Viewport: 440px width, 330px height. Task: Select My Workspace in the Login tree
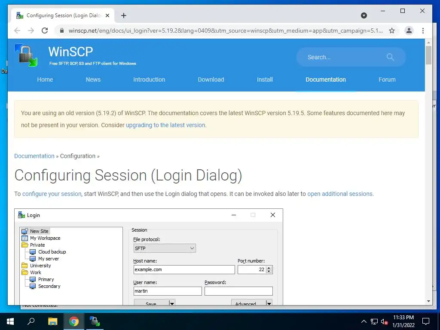click(x=41, y=238)
